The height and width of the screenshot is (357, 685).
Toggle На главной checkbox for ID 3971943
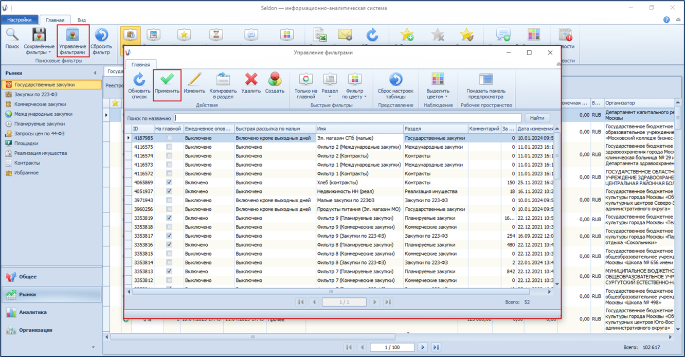tap(169, 200)
